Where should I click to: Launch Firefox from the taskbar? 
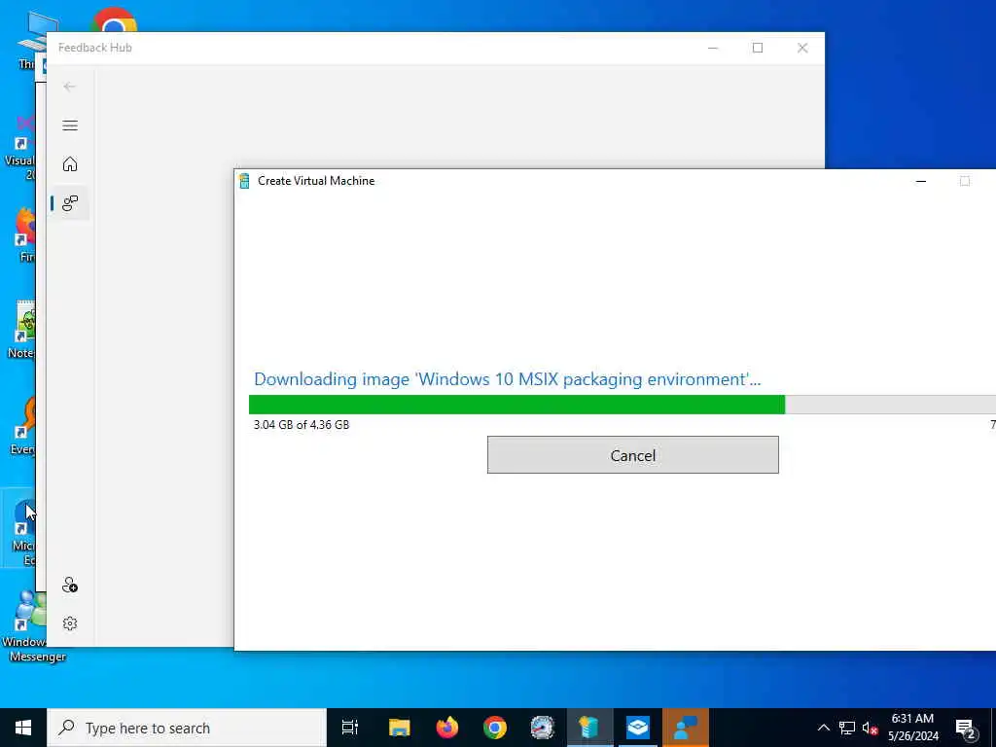[447, 728]
